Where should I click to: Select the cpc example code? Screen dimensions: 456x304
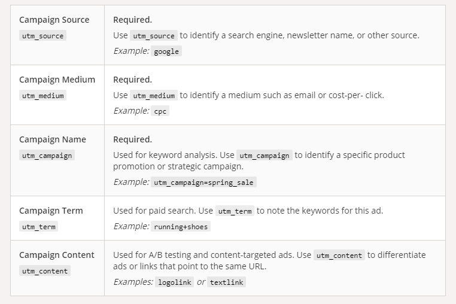pyautogui.click(x=160, y=111)
